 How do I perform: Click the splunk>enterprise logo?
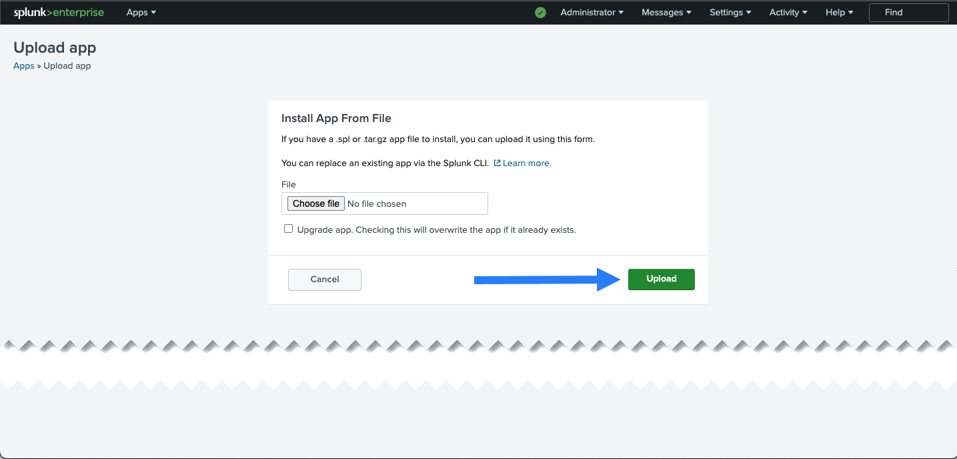click(59, 13)
